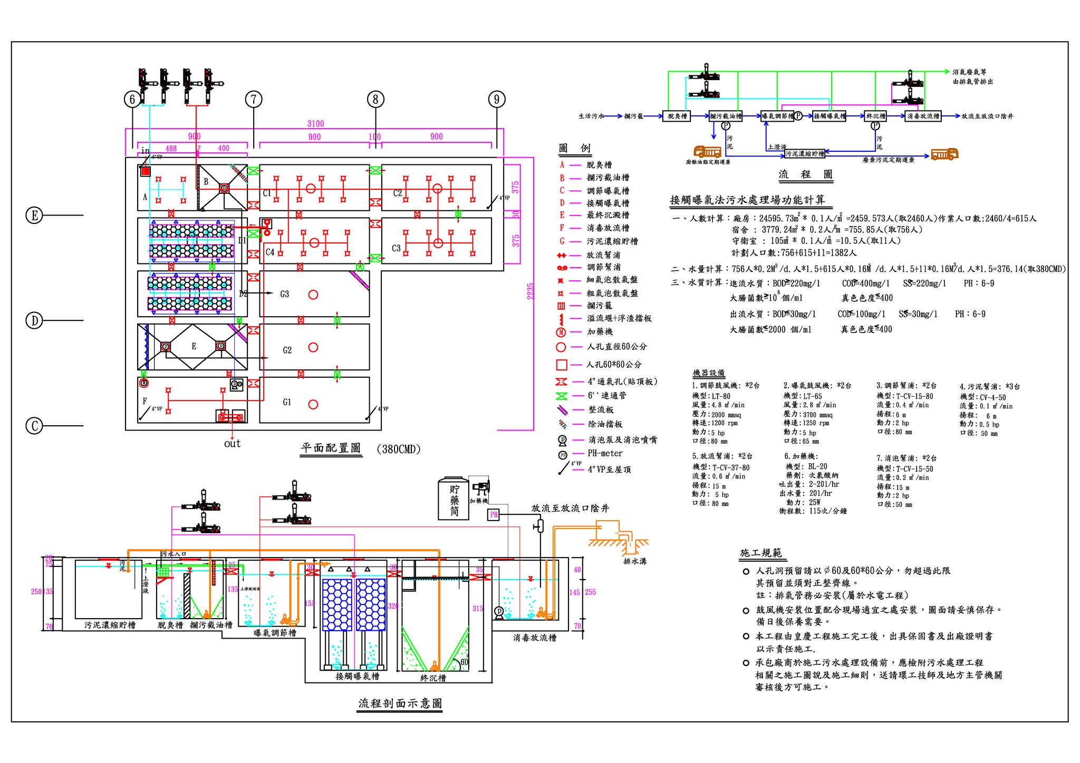Click the 粗氣泡散氣盤 legend symbol
Screen dimensions: 1080x763
point(561,294)
